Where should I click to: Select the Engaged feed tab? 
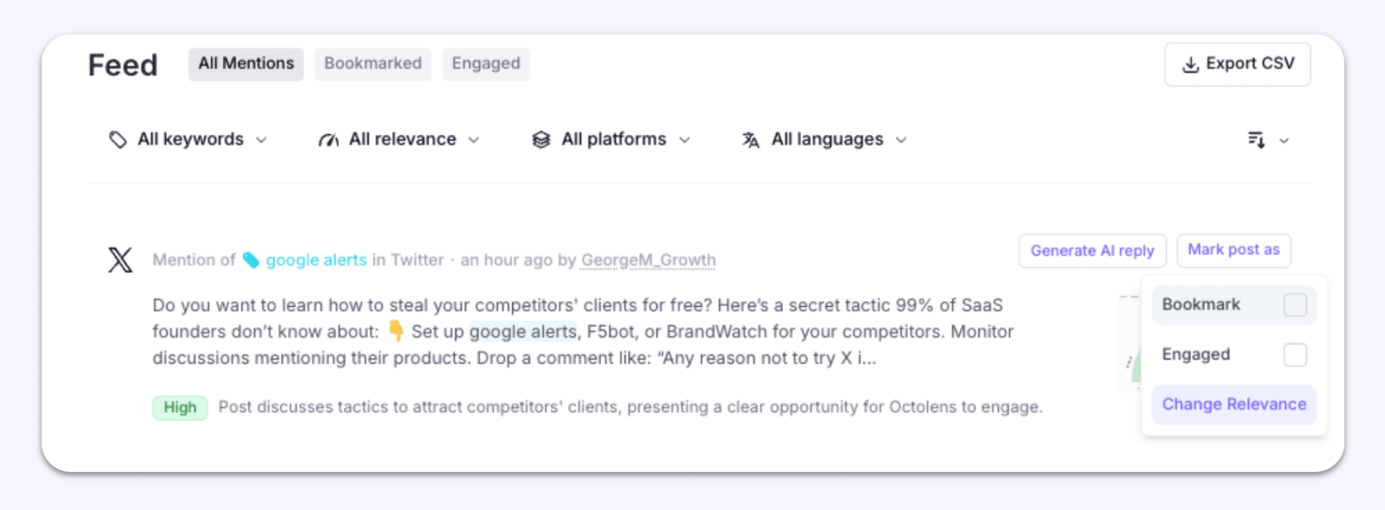(486, 64)
